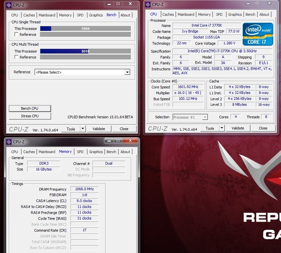Click the Intel Core i7 logo badge
Screen dimensions: 281x253
click(x=258, y=34)
